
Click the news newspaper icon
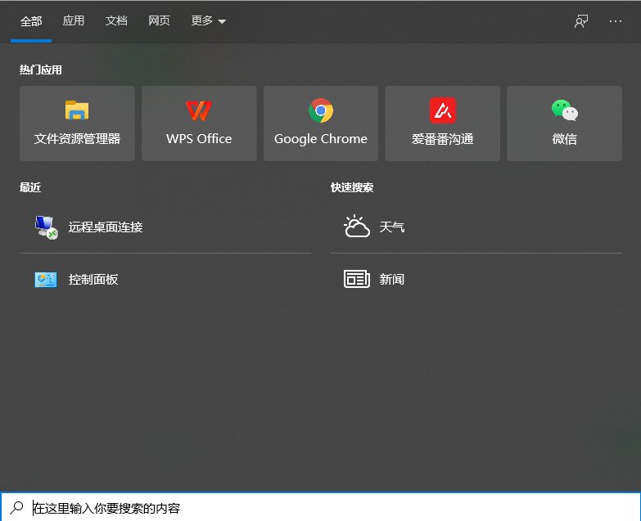point(356,279)
